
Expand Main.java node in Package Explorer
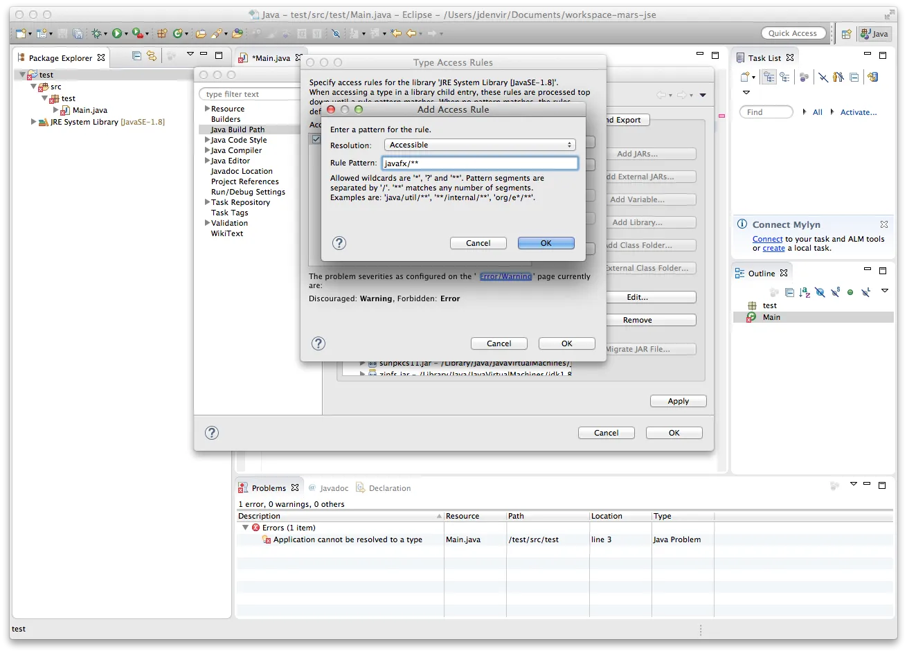[55, 110]
